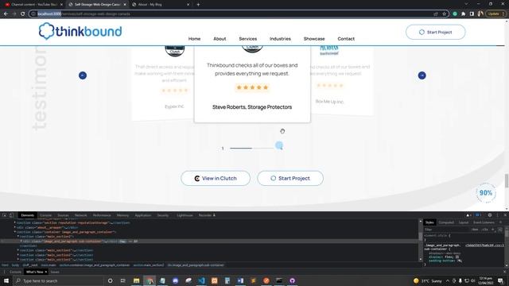
Task: Open browser tab search dropdown
Action: [466, 4]
